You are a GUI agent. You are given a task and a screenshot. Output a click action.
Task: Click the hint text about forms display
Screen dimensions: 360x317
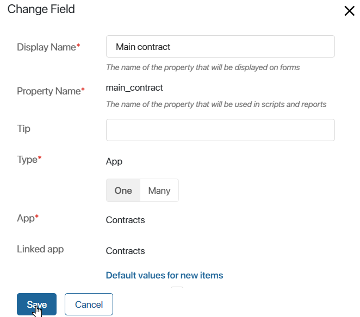pos(203,67)
